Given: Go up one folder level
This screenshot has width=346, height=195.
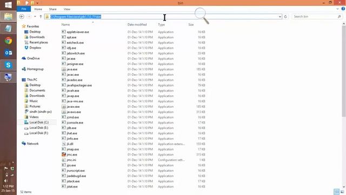Looking at the screenshot, I should coord(41,17).
